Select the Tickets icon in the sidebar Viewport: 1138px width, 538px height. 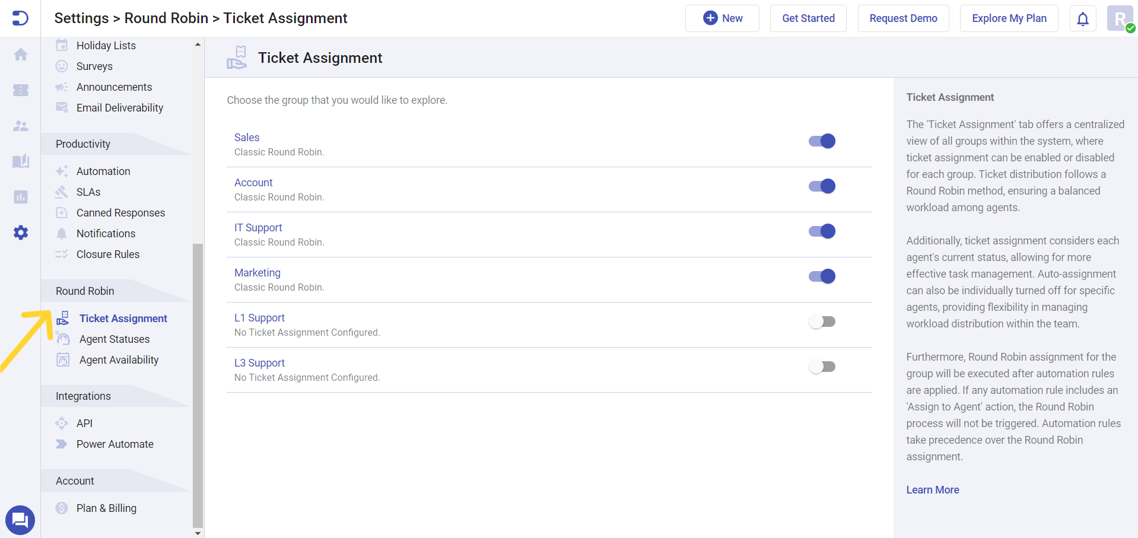pos(21,90)
